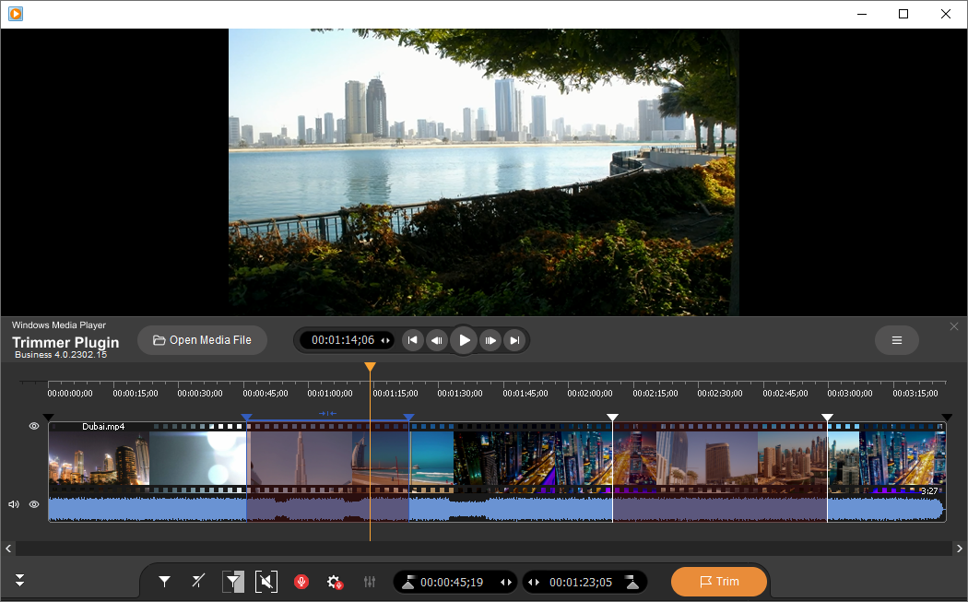Click the grayed equalizer sliders icon

point(369,582)
